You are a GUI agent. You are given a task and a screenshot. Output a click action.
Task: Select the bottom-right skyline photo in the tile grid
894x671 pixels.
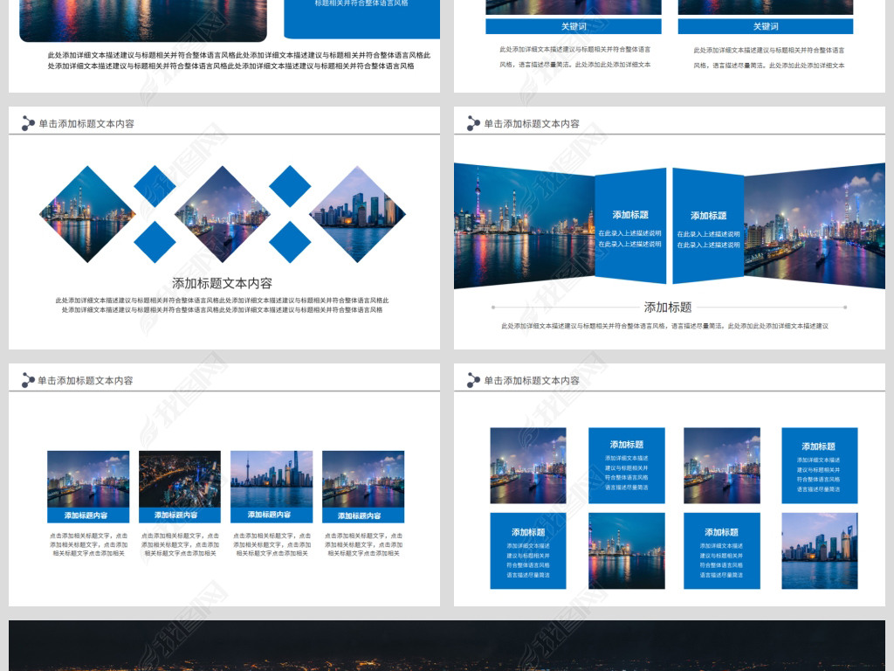(x=819, y=550)
